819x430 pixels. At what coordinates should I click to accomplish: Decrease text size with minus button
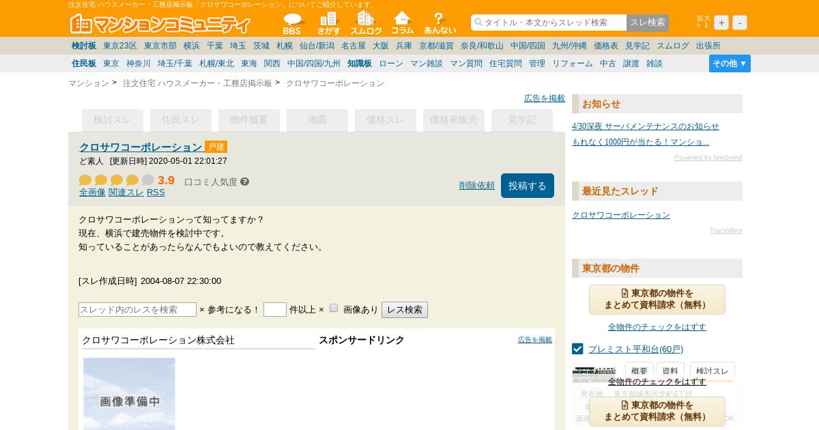[x=740, y=23]
